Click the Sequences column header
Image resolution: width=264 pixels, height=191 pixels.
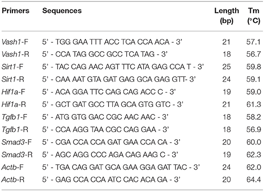tap(62, 11)
